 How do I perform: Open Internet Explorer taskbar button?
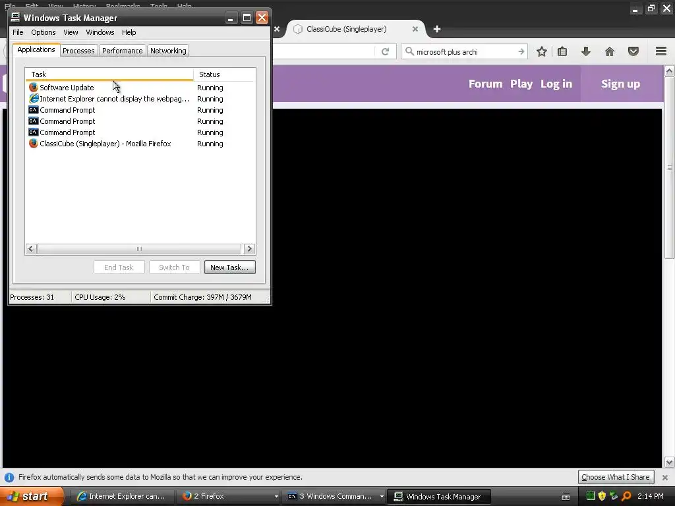pyautogui.click(x=122, y=496)
